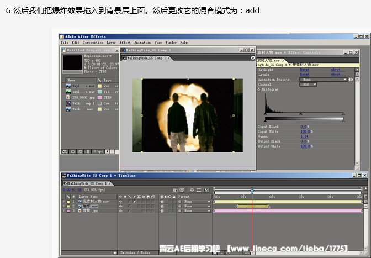
Task: Click the trash delete icon in Project panel
Action: click(x=88, y=151)
